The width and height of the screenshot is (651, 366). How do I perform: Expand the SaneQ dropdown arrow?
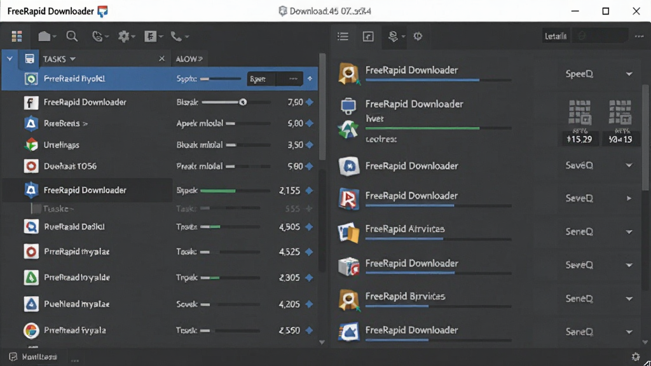coord(629,332)
